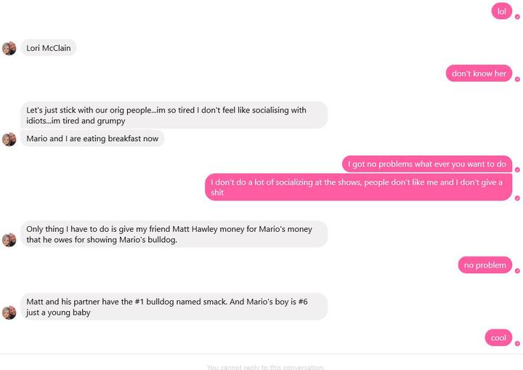Click avatar next to breakfast message
This screenshot has width=523, height=370.
pyautogui.click(x=9, y=140)
